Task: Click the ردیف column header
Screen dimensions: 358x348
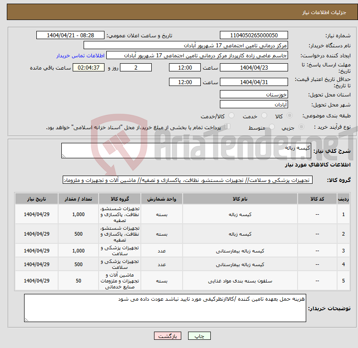Action: click(x=343, y=199)
